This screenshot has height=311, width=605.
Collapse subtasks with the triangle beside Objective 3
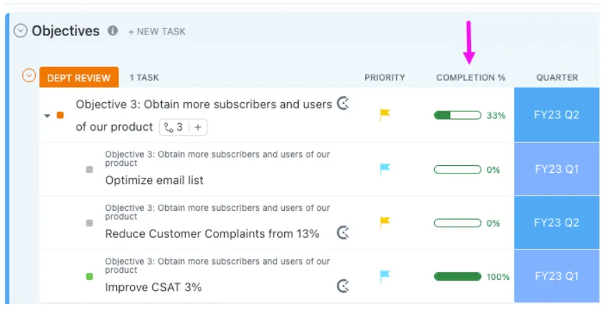click(47, 115)
